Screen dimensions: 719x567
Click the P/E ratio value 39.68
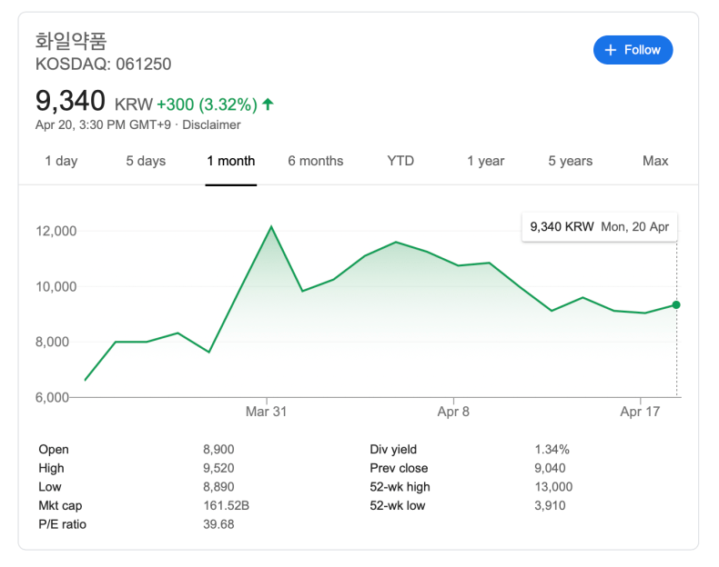pos(218,524)
